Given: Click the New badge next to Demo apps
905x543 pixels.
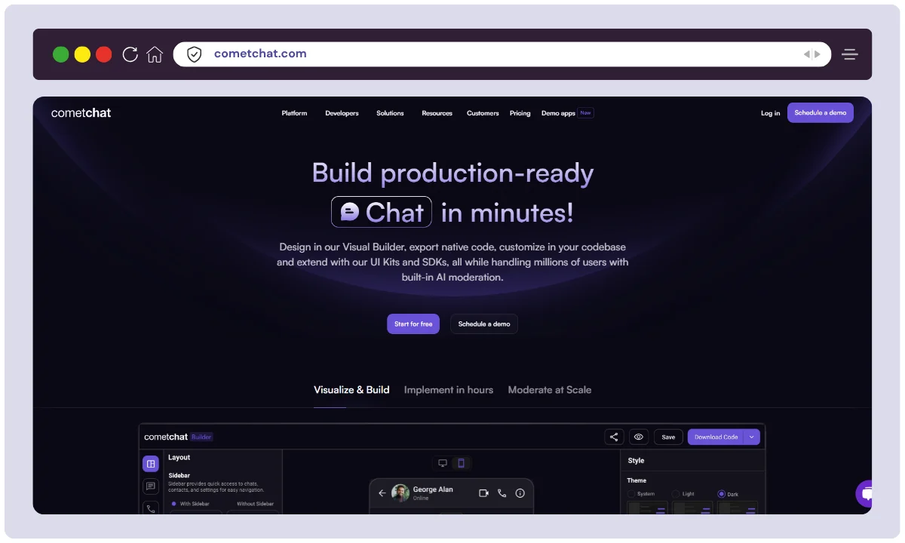Looking at the screenshot, I should pos(586,113).
